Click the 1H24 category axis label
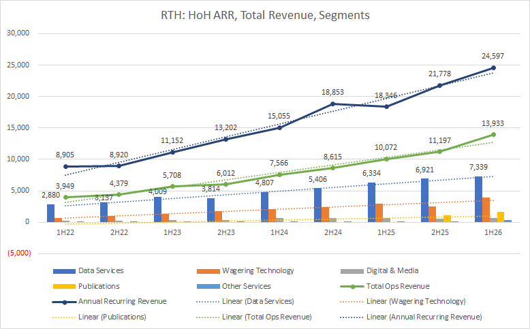The width and height of the screenshot is (530, 329). point(278,234)
